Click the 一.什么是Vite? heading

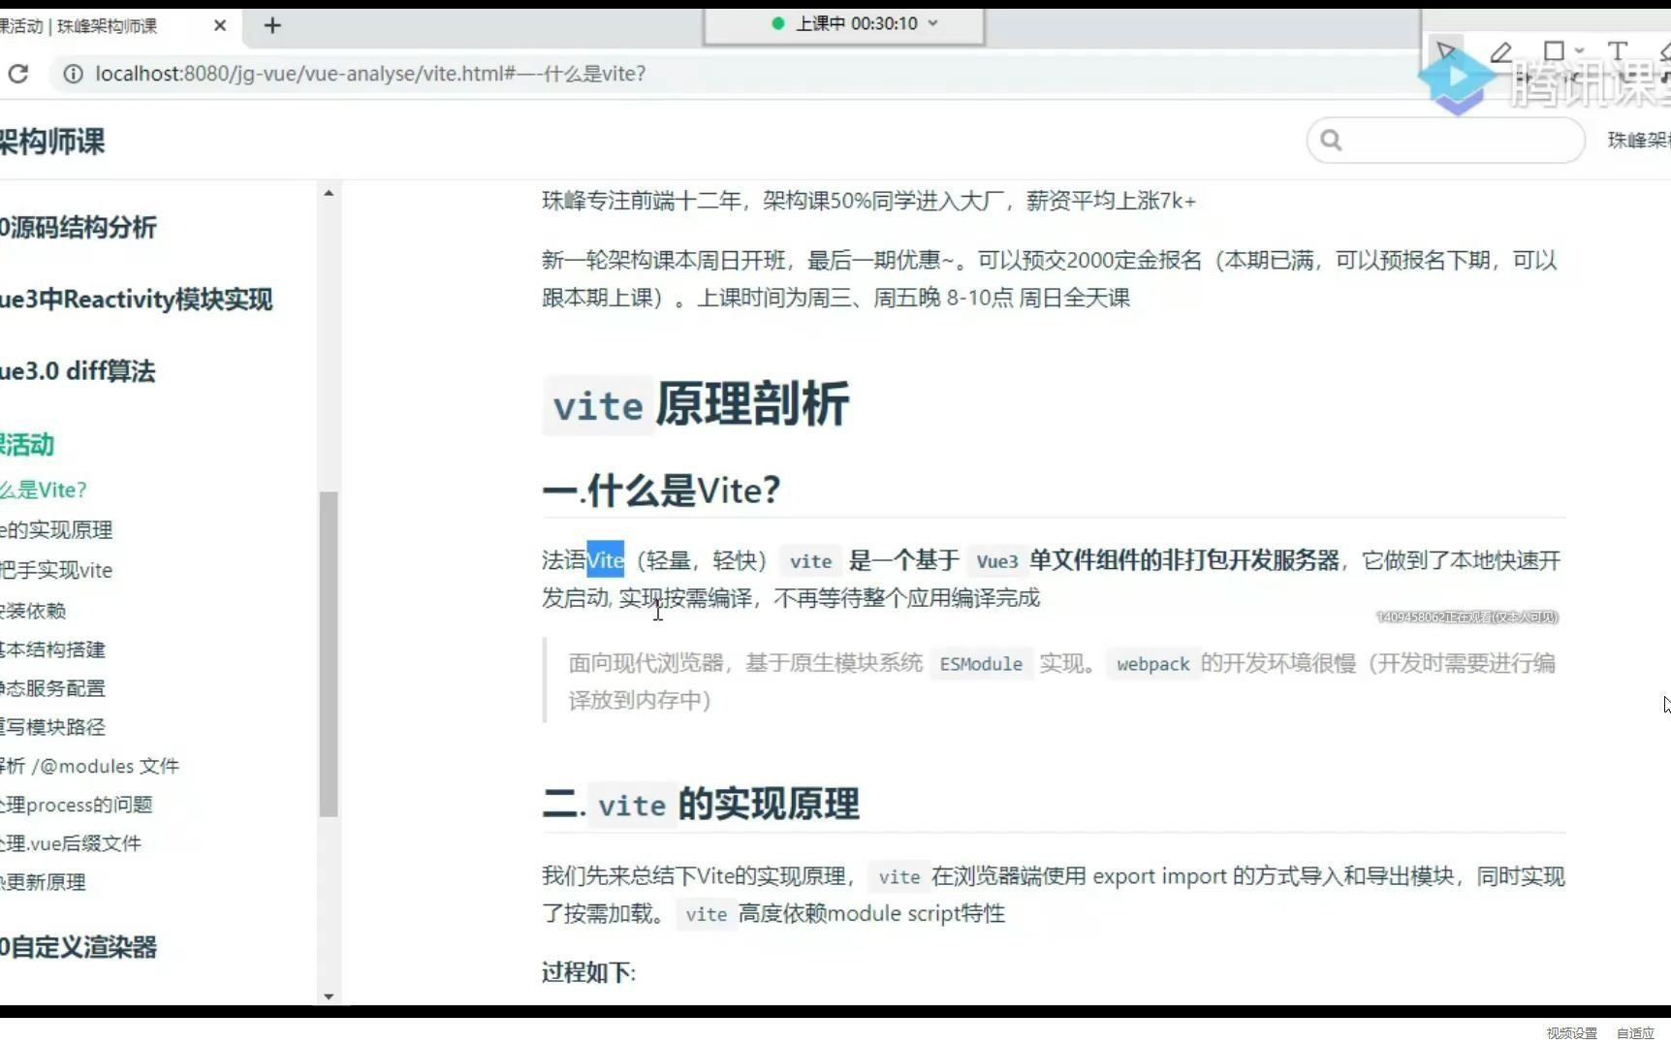[x=661, y=491]
